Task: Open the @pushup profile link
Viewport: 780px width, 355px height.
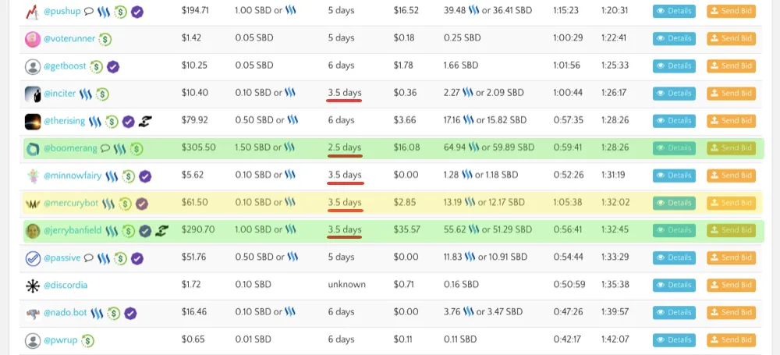Action: coord(62,11)
